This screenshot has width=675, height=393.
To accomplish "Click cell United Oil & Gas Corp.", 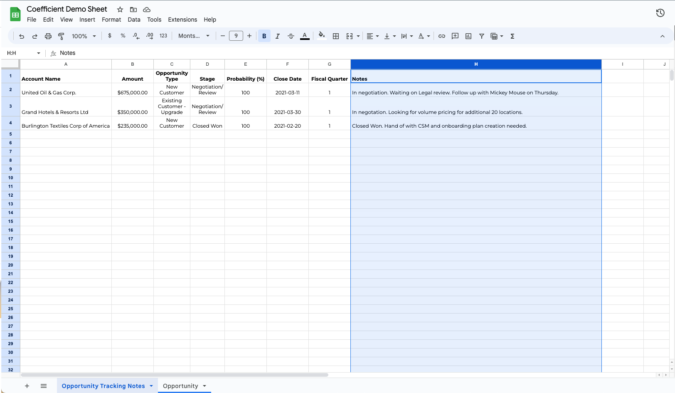I will pyautogui.click(x=66, y=90).
